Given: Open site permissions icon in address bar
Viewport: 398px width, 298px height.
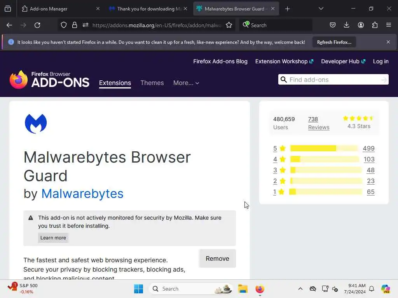Looking at the screenshot, I should (x=86, y=25).
